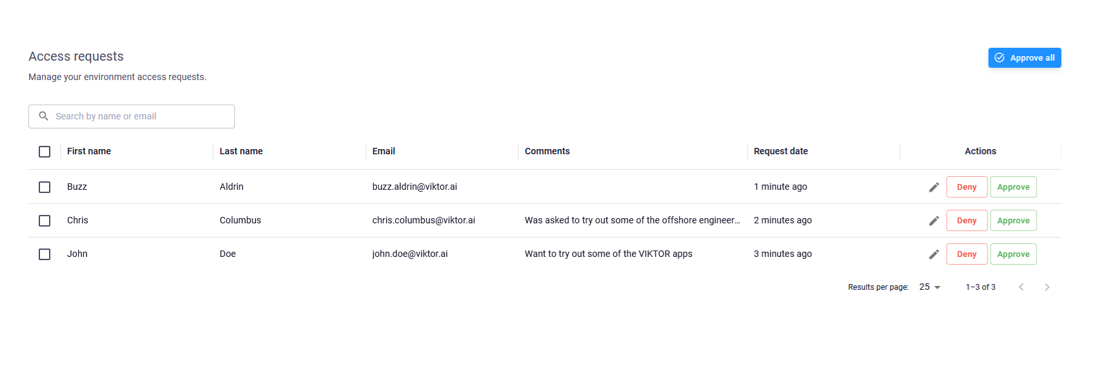The image size is (1109, 366).
Task: Select the checkbox for Buzz Aldrin
Action: (x=45, y=187)
